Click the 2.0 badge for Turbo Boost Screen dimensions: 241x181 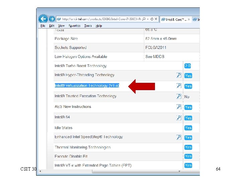point(187,66)
